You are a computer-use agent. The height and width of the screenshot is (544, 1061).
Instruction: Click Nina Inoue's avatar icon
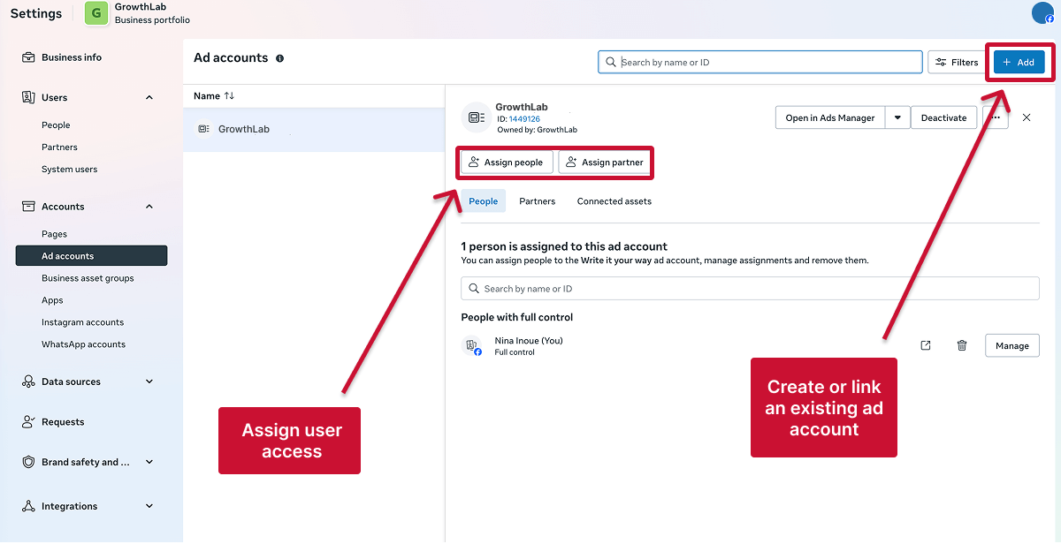click(x=472, y=345)
